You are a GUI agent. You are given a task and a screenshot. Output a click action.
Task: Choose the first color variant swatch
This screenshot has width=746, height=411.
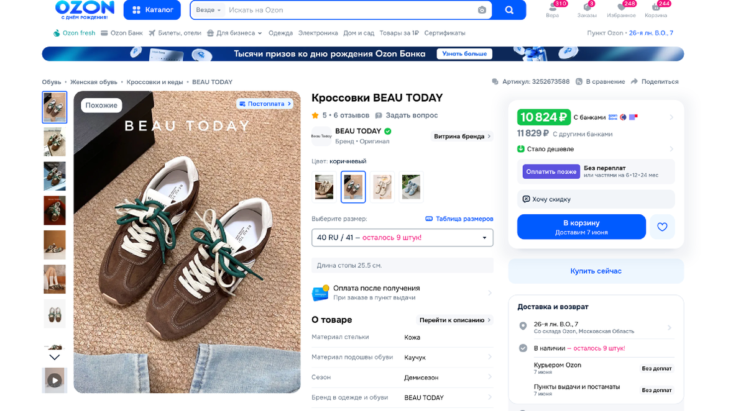(324, 187)
